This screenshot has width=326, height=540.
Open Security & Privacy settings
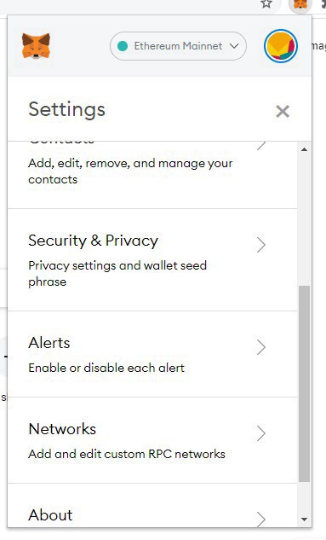pos(152,259)
